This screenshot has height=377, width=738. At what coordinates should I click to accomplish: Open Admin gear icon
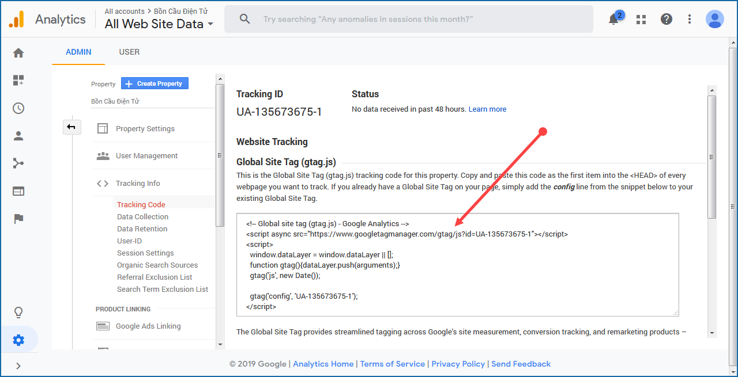click(x=18, y=340)
